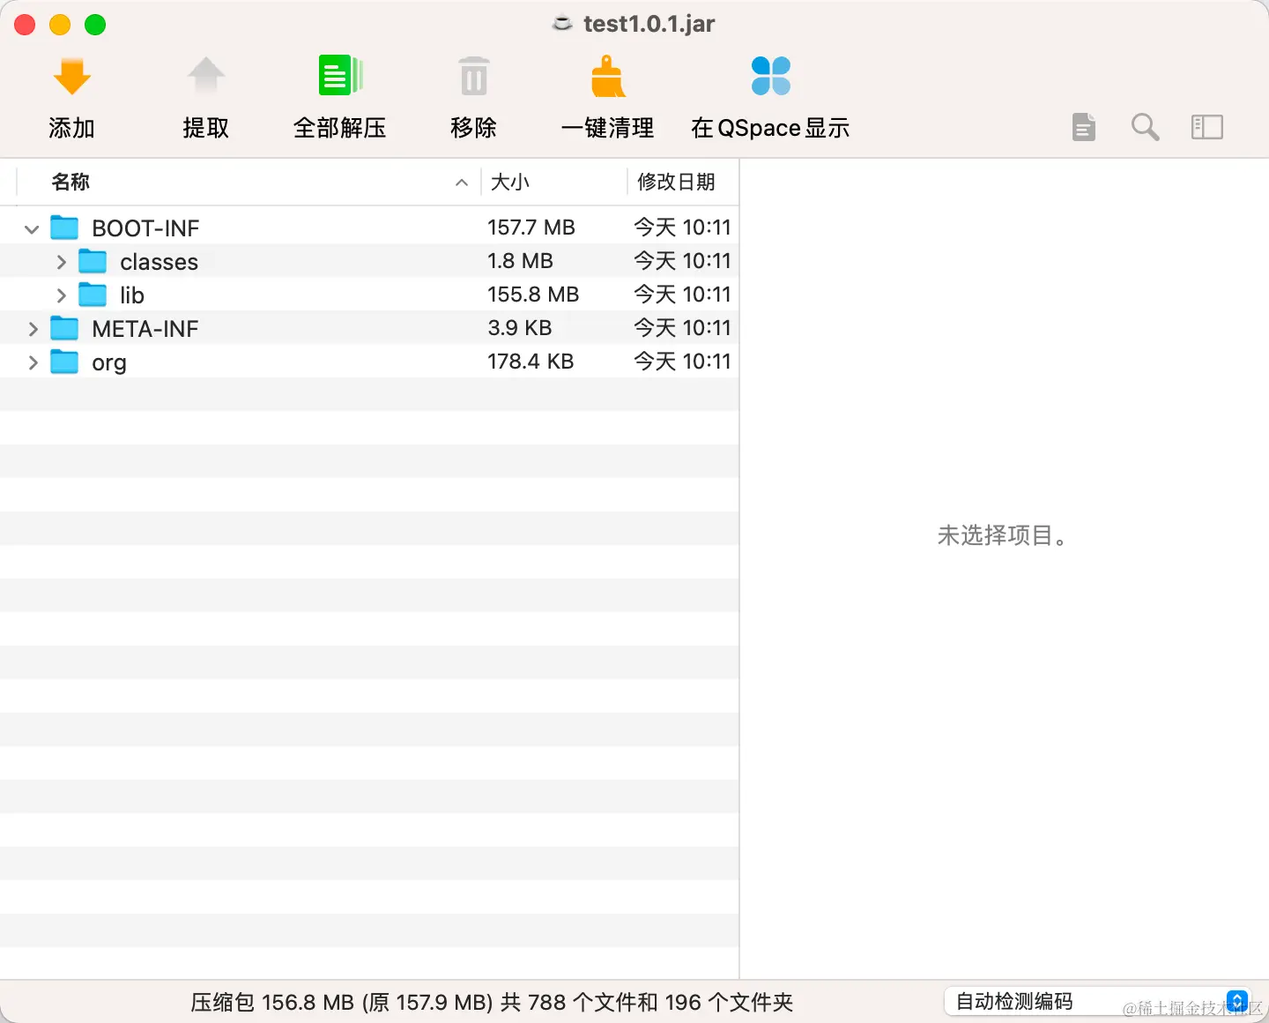This screenshot has height=1023, width=1269.
Task: Select the META-INF row name
Action: [x=145, y=329]
